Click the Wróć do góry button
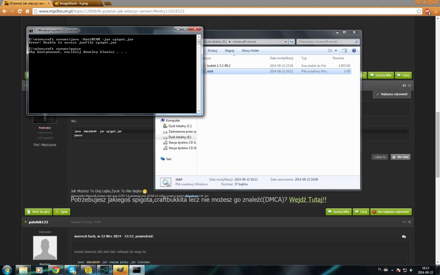The width and height of the screenshot is (440, 275). (x=38, y=212)
